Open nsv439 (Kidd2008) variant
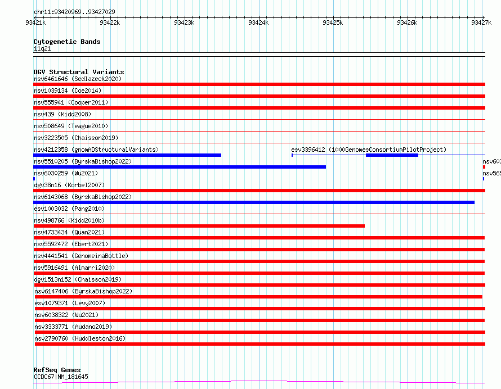Viewport: 501px width, 389px height. [62, 114]
